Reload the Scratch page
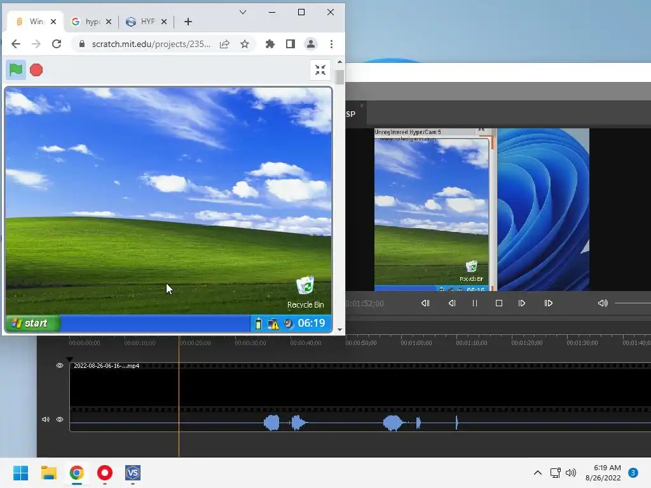The width and height of the screenshot is (651, 488). coord(57,44)
